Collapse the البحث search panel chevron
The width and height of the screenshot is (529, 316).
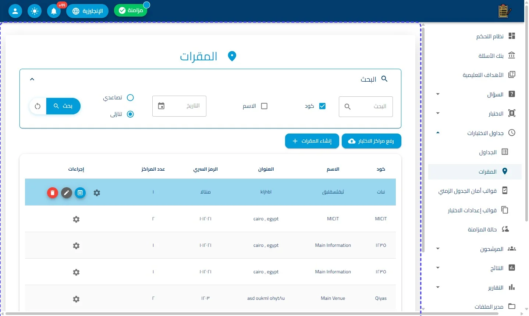[x=32, y=79]
